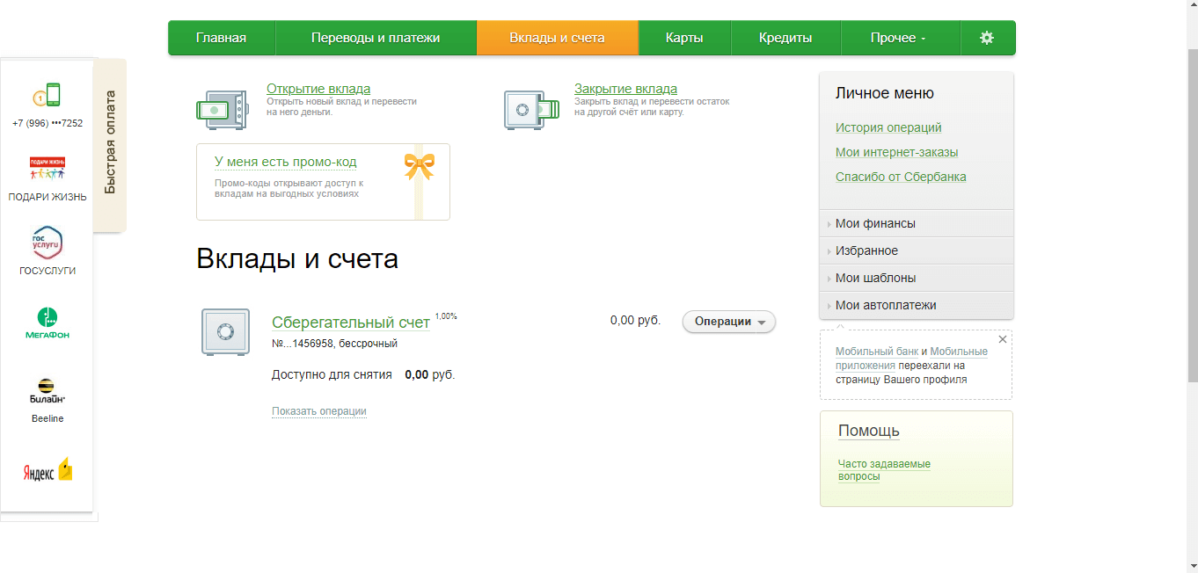Open the Podari Zhizn charity icon

pos(47,169)
